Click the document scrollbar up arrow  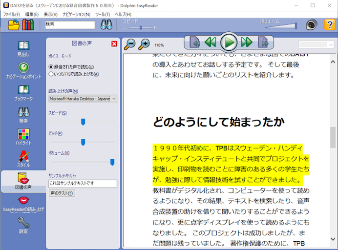pos(333,62)
